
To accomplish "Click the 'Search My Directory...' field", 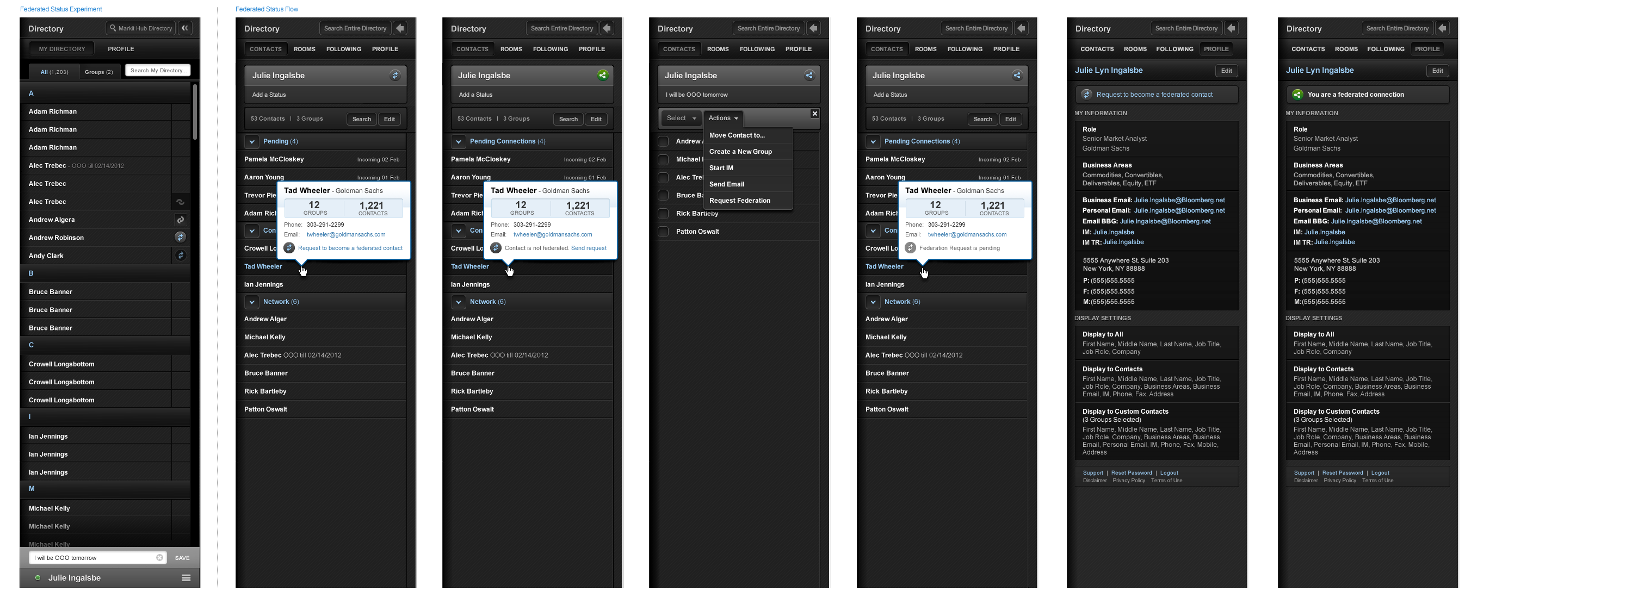I will pyautogui.click(x=158, y=70).
